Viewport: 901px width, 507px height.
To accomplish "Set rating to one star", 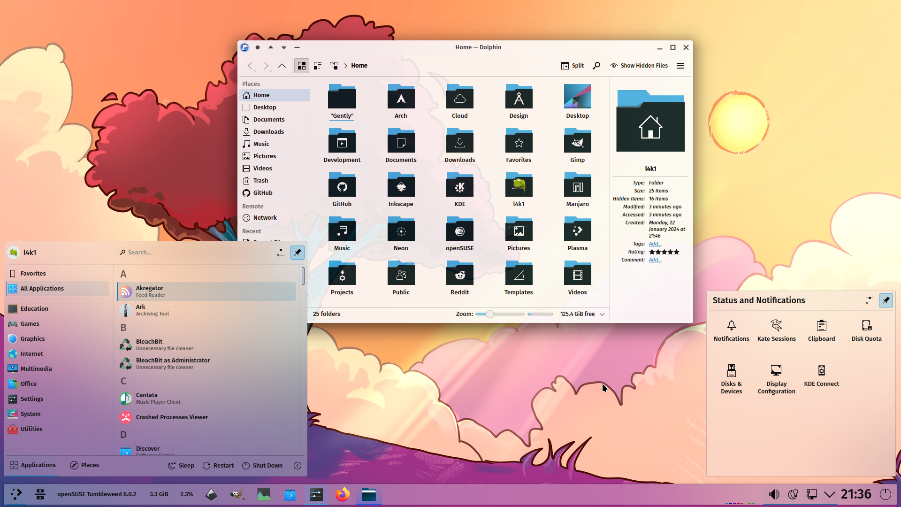I will pos(652,252).
